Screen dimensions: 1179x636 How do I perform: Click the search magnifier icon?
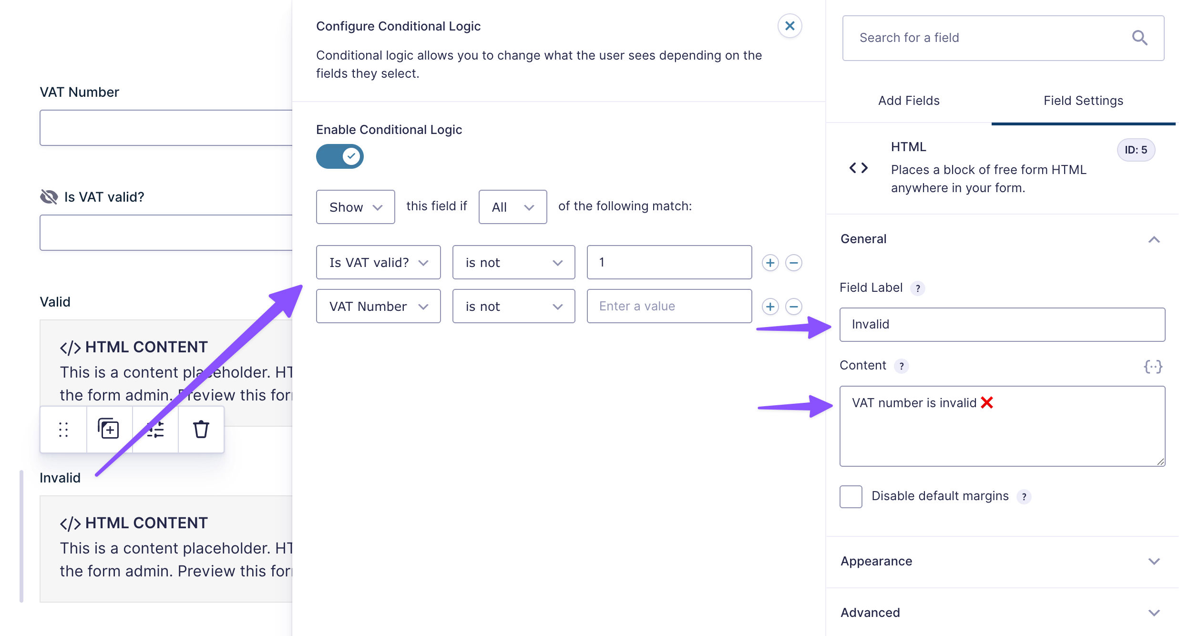click(x=1139, y=38)
